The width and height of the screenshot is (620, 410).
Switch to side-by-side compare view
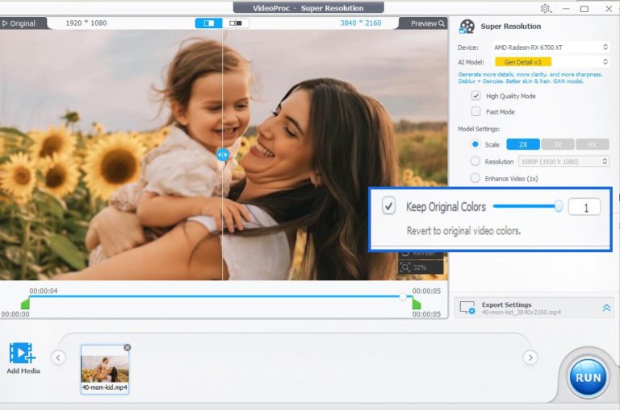pyautogui.click(x=236, y=23)
